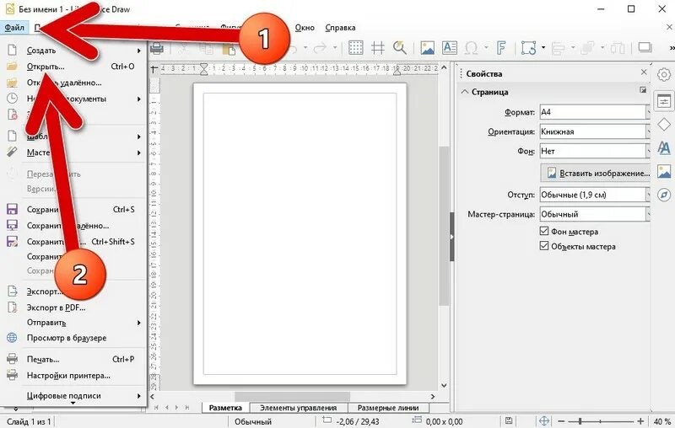This screenshot has width=675, height=428.
Task: Open the Redo history dropdown arrow
Action: 335,48
